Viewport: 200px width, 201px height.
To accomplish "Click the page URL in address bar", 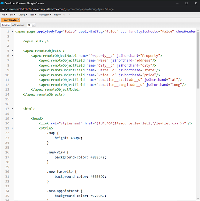I will coord(60,9).
